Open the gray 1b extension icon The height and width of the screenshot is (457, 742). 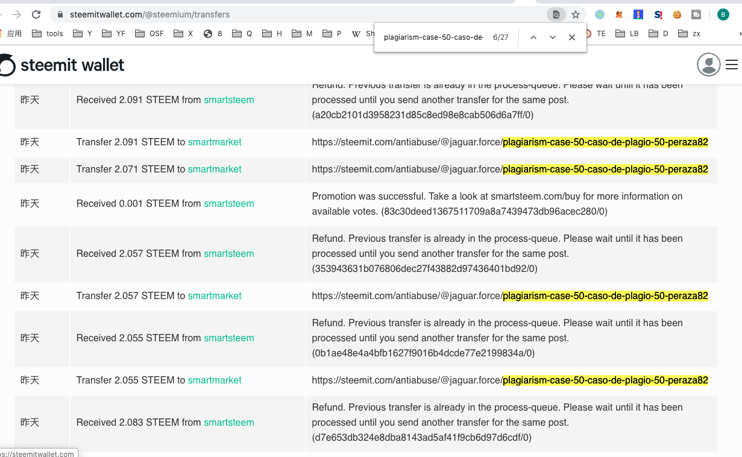696,14
